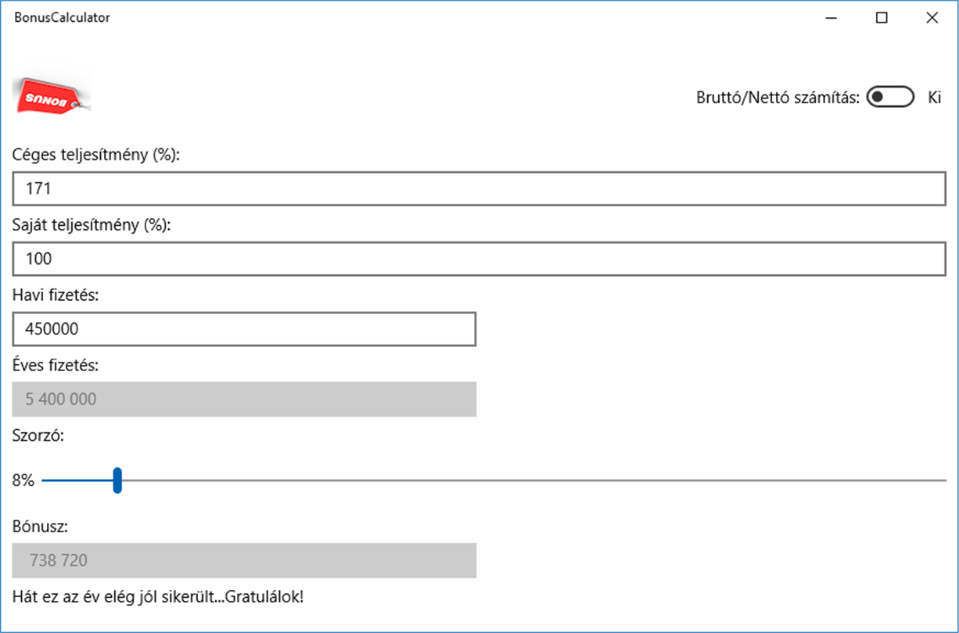Click the "Céges teljesítmény (%)" label
This screenshot has height=633, width=959.
pyautogui.click(x=96, y=156)
